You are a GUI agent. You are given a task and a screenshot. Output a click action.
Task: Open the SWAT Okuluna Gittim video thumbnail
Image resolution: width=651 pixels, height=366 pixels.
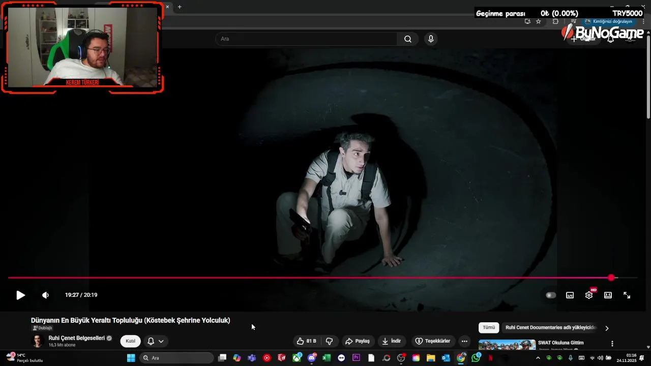507,345
